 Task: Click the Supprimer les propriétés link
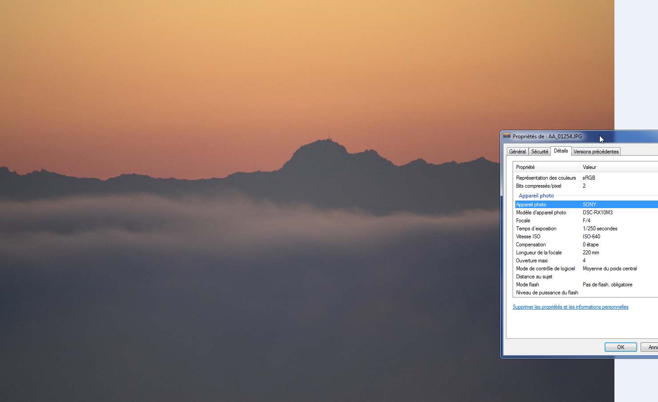tap(570, 307)
